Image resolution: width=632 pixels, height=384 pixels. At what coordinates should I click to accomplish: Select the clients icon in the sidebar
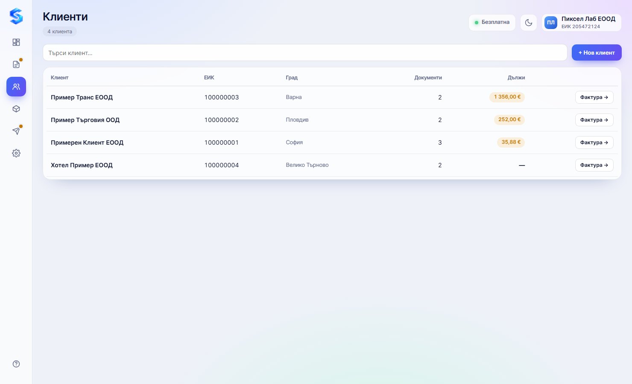coord(16,87)
